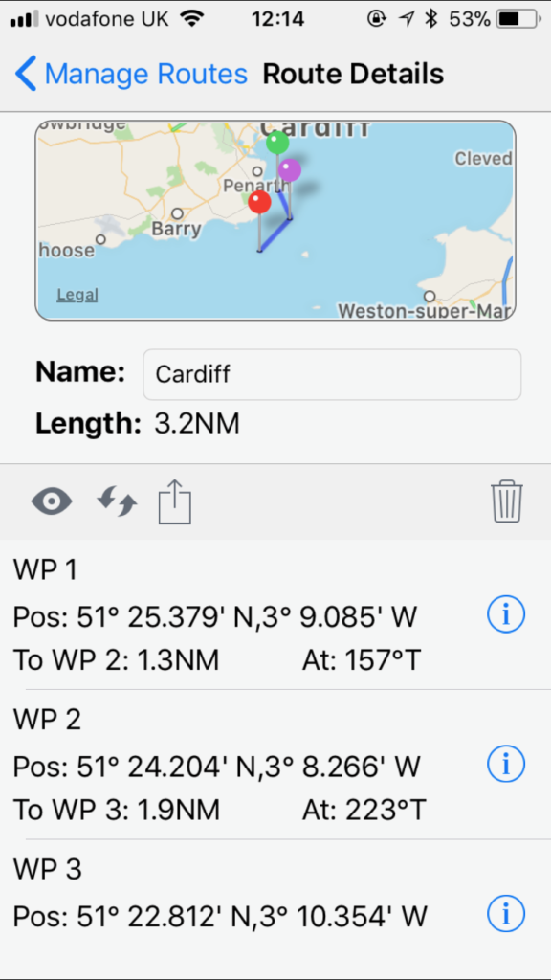
Task: Reverse the route using the arrows icon
Action: click(117, 501)
